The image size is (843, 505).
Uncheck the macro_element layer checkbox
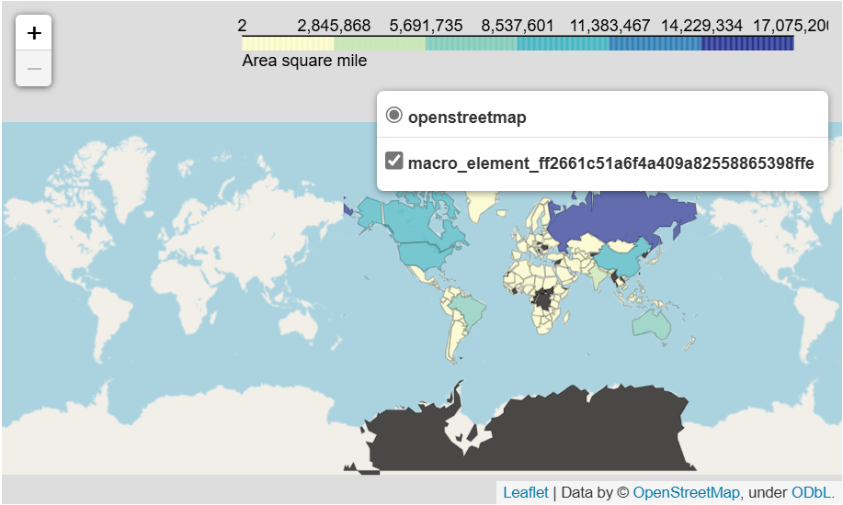tap(394, 161)
